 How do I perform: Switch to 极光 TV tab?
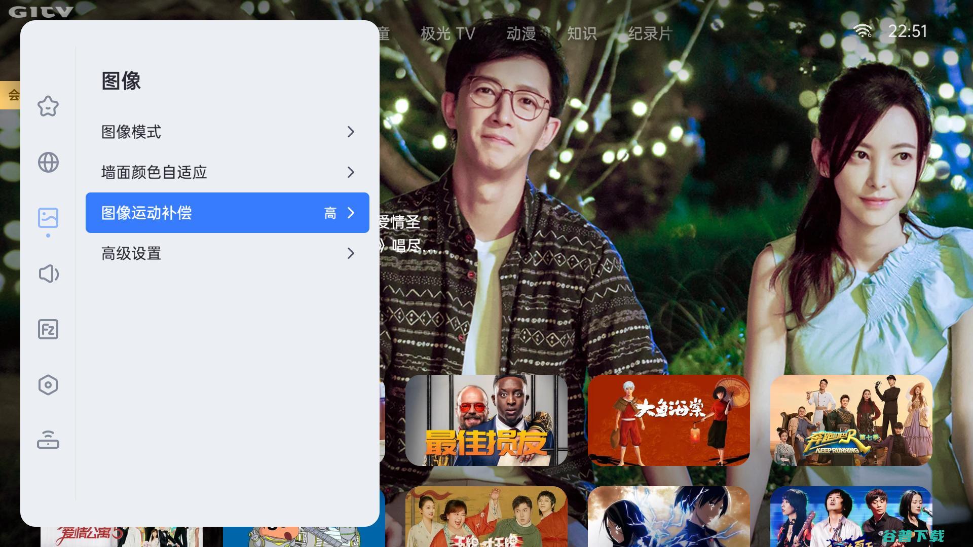point(447,34)
